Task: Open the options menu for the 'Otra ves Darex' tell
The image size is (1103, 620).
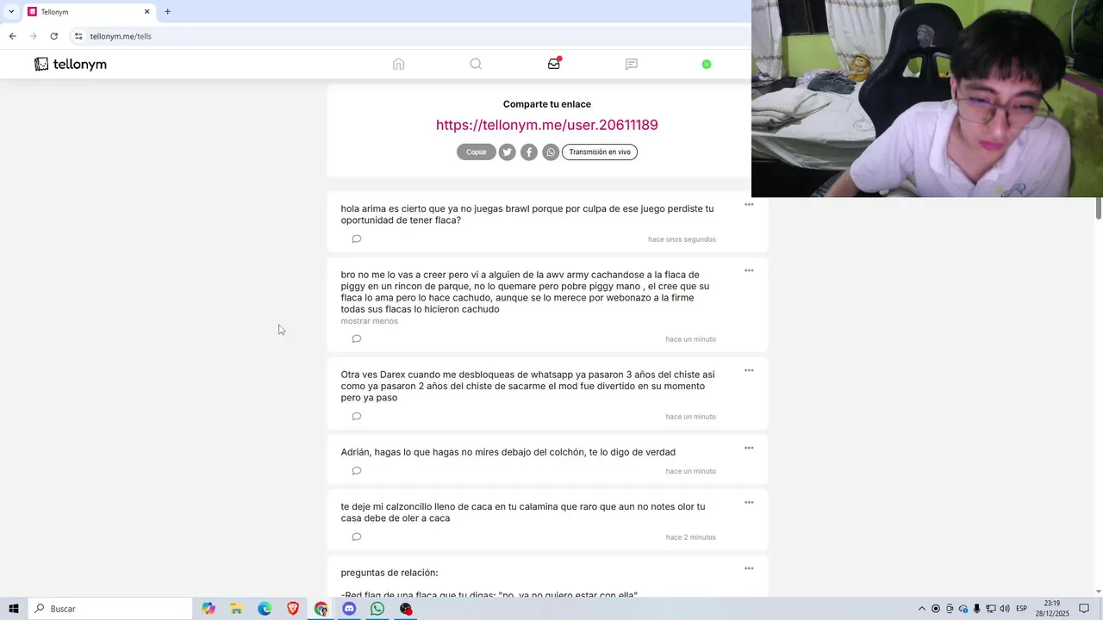Action: (x=749, y=370)
